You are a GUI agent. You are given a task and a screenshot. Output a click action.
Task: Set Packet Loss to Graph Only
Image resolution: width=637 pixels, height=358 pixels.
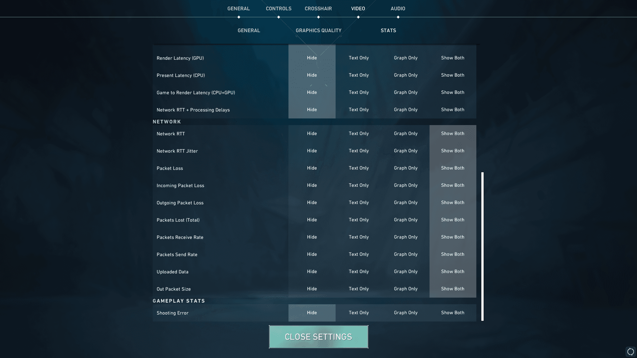pos(406,168)
